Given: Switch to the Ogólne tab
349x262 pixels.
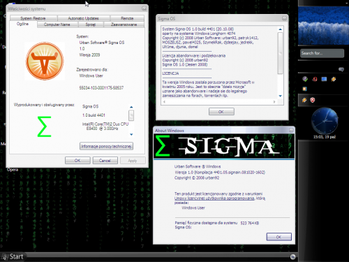Looking at the screenshot, I should pos(23,24).
